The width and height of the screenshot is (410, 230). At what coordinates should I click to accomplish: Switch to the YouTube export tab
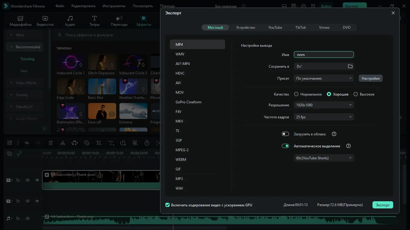(x=275, y=28)
